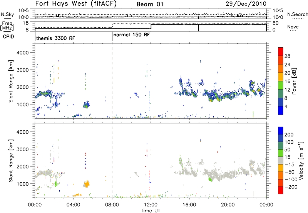Click the 'CPID' row label

[8, 37]
